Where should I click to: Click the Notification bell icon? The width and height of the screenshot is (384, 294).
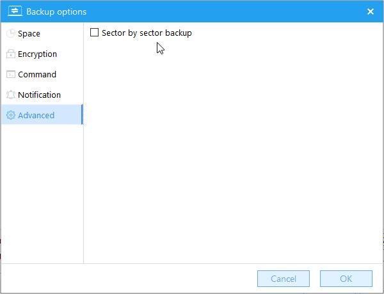(10, 95)
